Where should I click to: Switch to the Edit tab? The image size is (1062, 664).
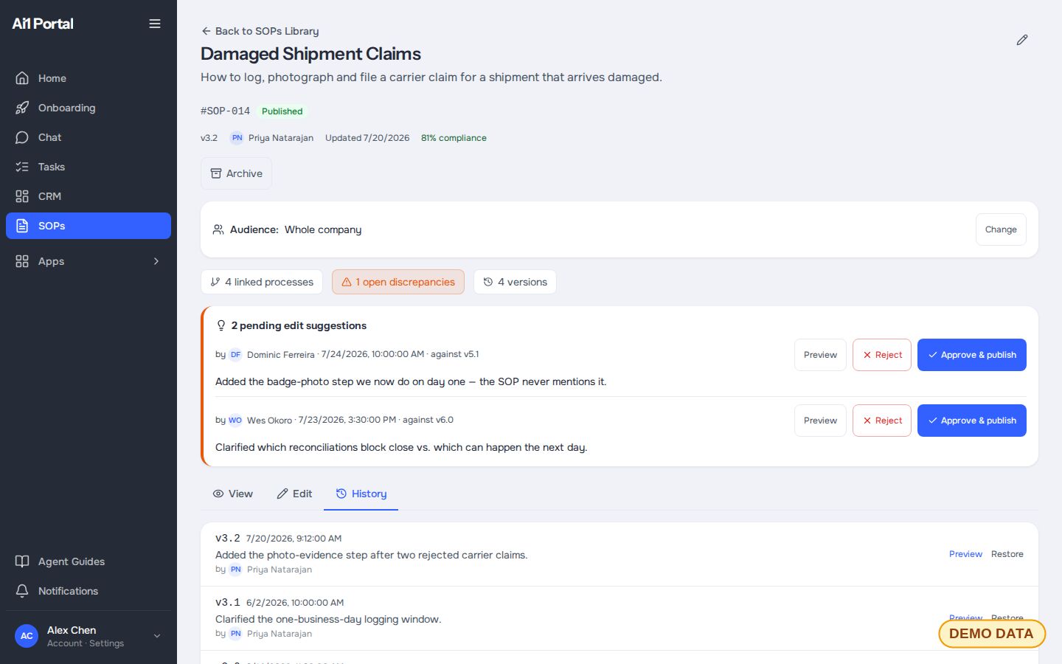point(294,494)
